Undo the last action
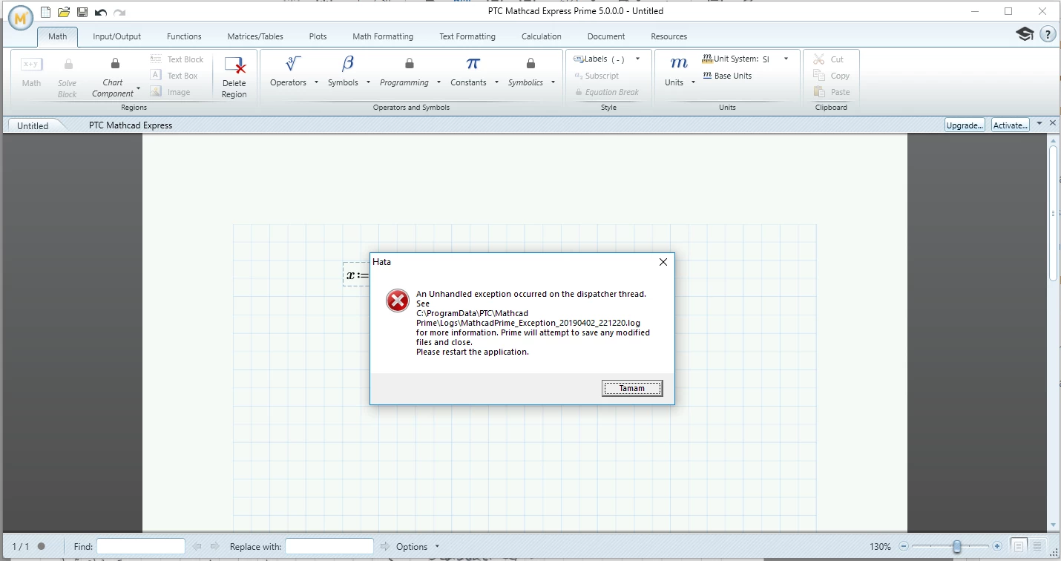 coord(101,12)
